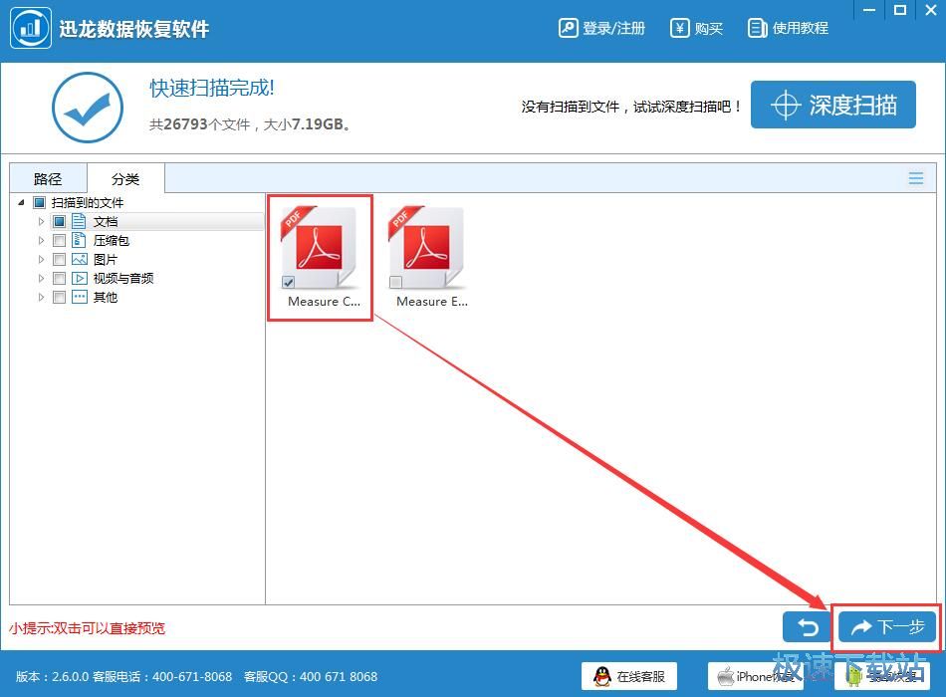Screen dimensions: 946x697
Task: Proceed with the 下一步 button
Action: (887, 627)
